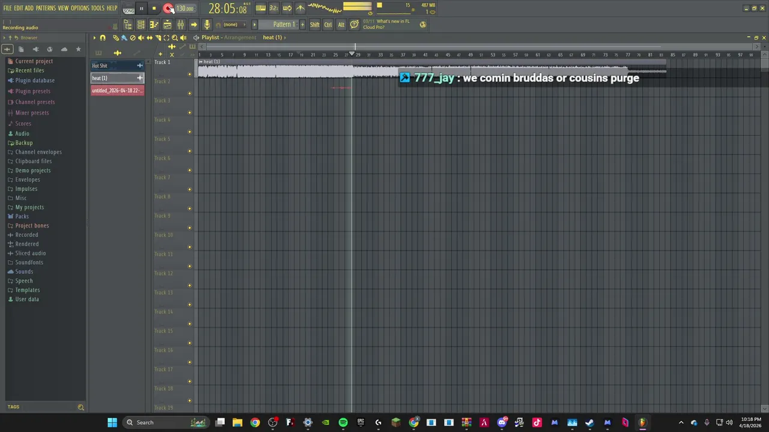Open the OPTIONS menu
Image resolution: width=769 pixels, height=432 pixels.
click(80, 8)
